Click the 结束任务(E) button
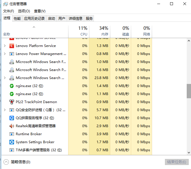 coord(177,162)
